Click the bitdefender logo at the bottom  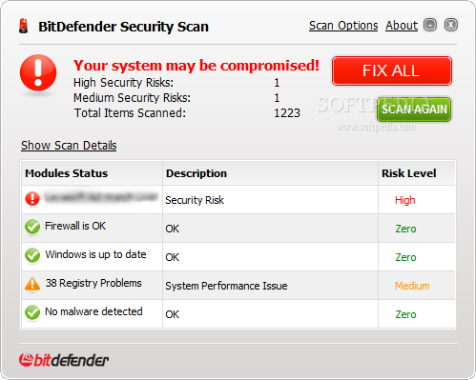click(x=64, y=360)
